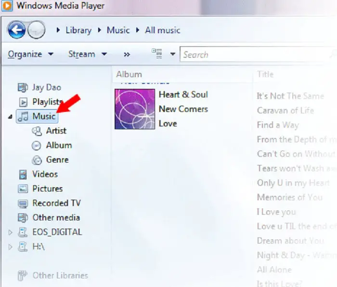Click the Love genre text
Screen dimensions: 337x287
[168, 123]
